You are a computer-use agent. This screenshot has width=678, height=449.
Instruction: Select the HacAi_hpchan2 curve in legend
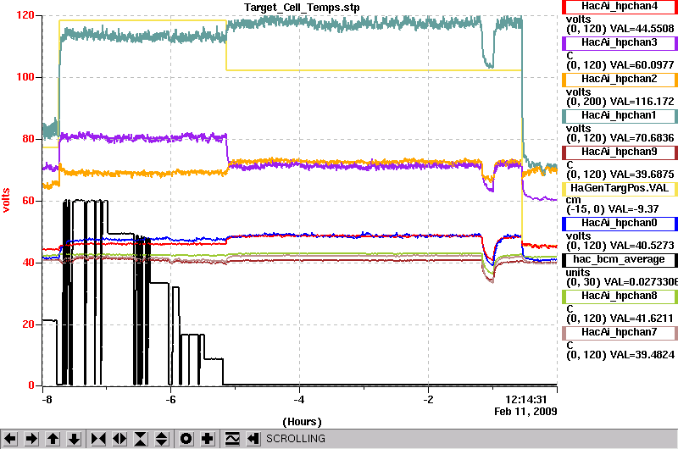[x=620, y=79]
